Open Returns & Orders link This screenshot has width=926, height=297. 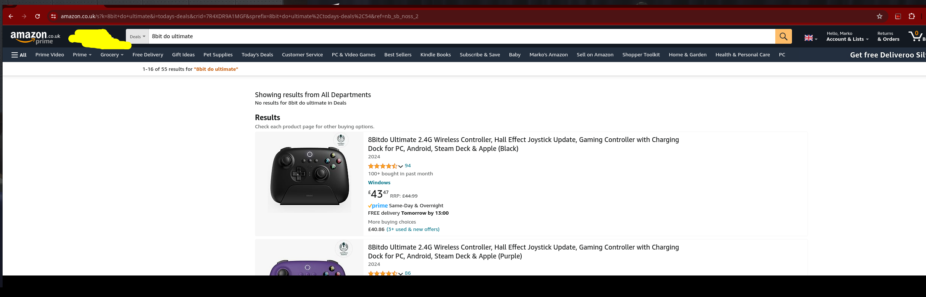[x=888, y=36]
